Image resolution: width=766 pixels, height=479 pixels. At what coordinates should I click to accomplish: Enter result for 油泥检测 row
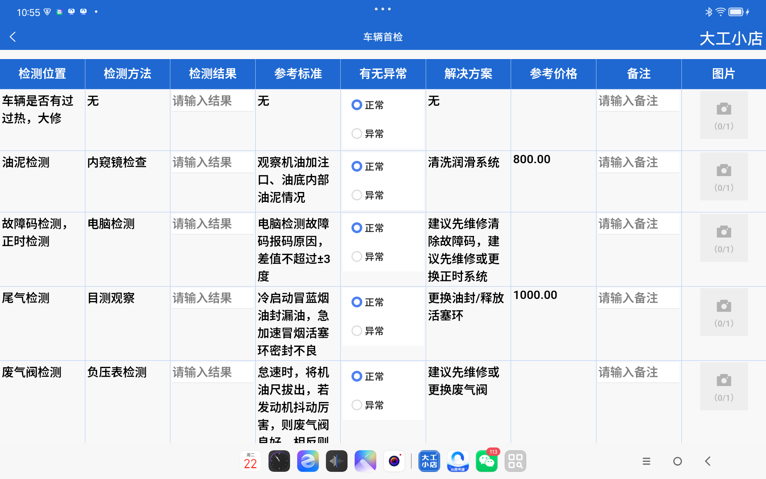click(212, 163)
